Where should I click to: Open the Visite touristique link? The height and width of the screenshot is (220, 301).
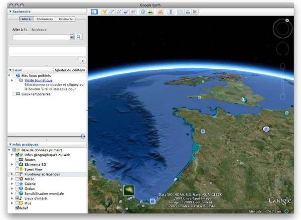coord(39,80)
